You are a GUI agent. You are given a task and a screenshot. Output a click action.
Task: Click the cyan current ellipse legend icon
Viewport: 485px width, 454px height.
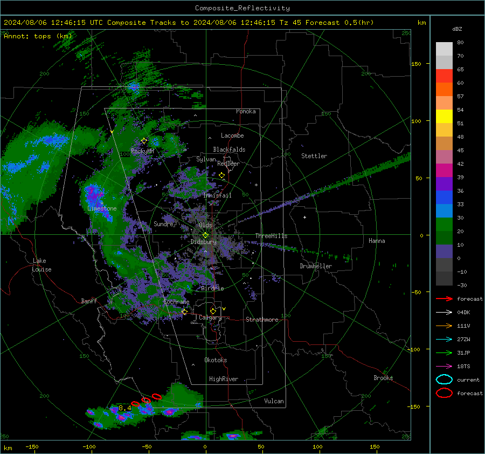click(444, 380)
